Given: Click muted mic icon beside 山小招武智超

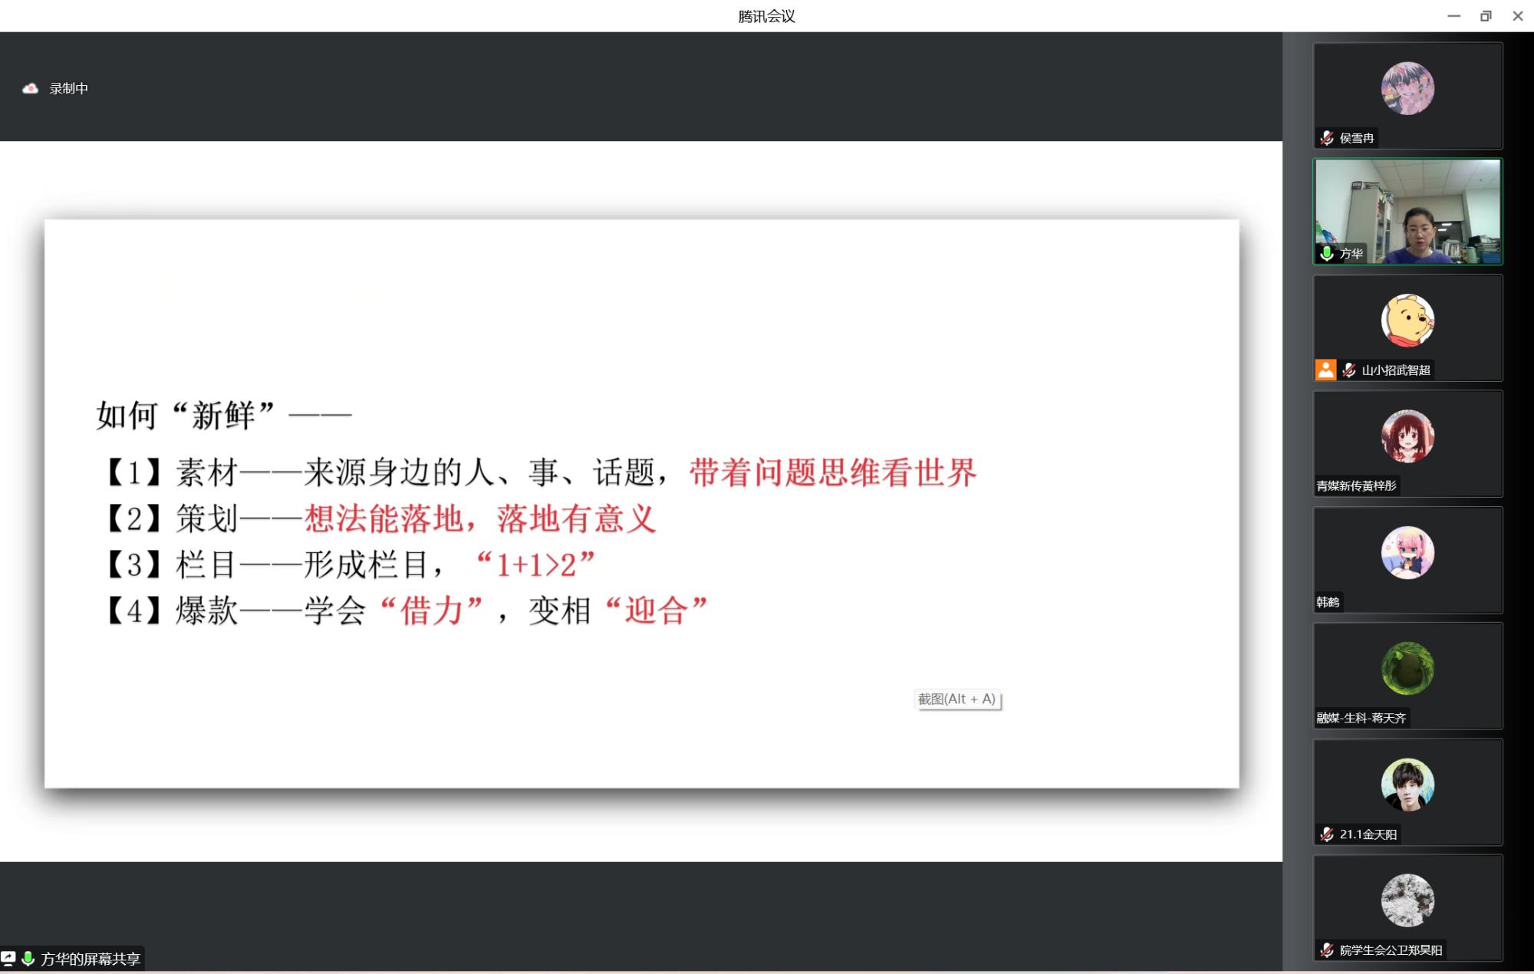Looking at the screenshot, I should 1348,370.
